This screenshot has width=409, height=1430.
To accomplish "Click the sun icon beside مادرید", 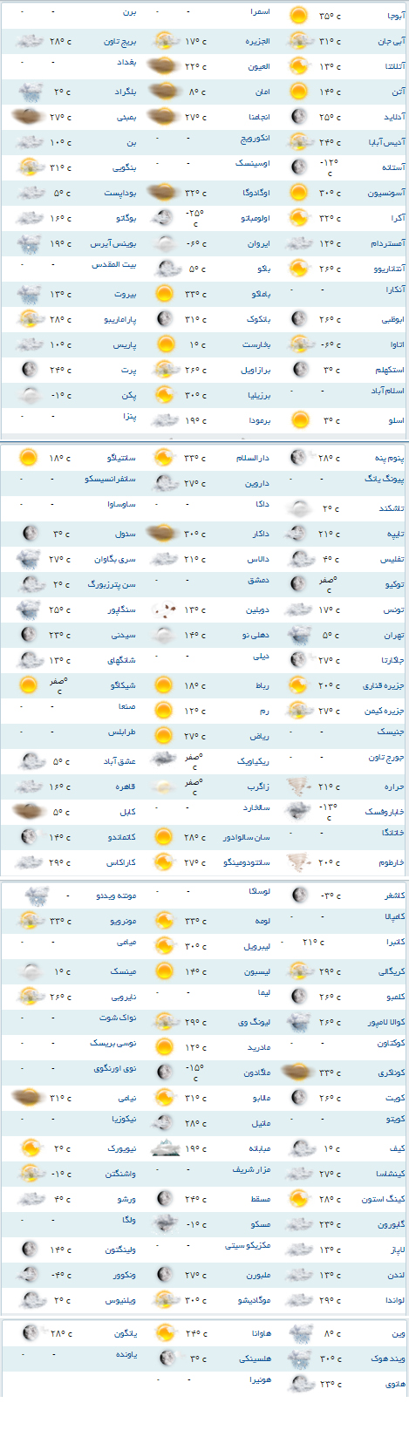I will click(163, 1047).
